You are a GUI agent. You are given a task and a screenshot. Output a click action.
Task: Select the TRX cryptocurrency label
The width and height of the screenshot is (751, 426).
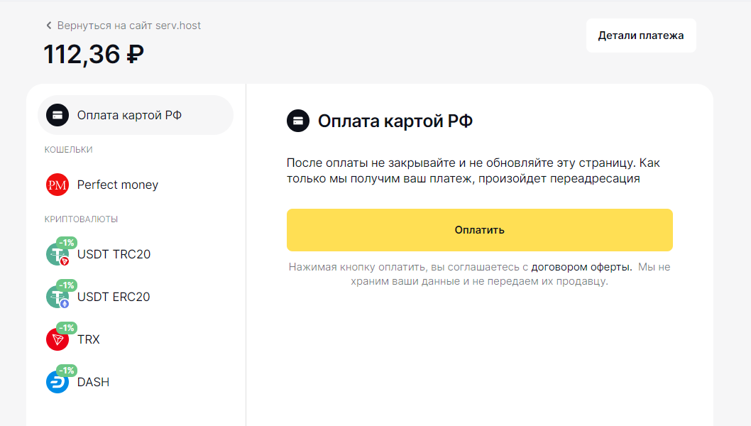89,340
